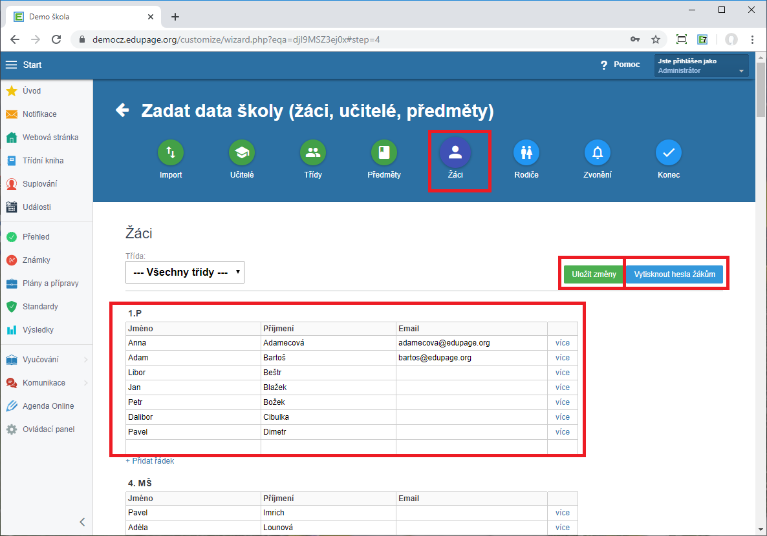
Task: Open the Zvonění bell icon step
Action: (598, 153)
